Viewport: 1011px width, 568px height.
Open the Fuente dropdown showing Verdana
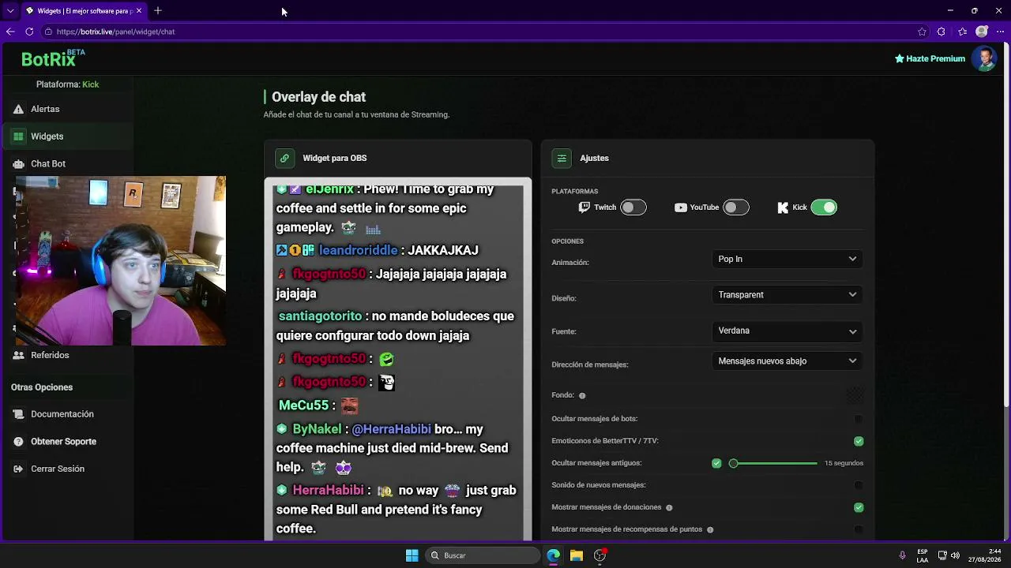[x=787, y=331]
